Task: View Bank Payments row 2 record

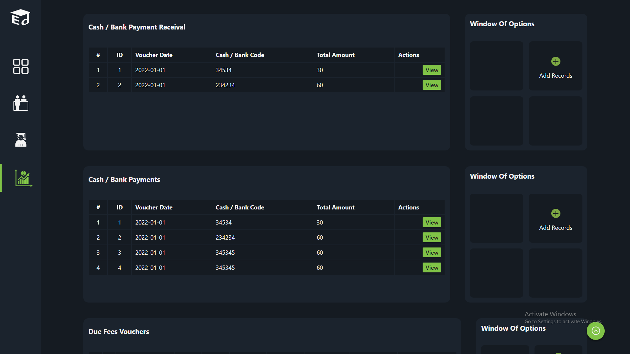Action: pyautogui.click(x=431, y=237)
